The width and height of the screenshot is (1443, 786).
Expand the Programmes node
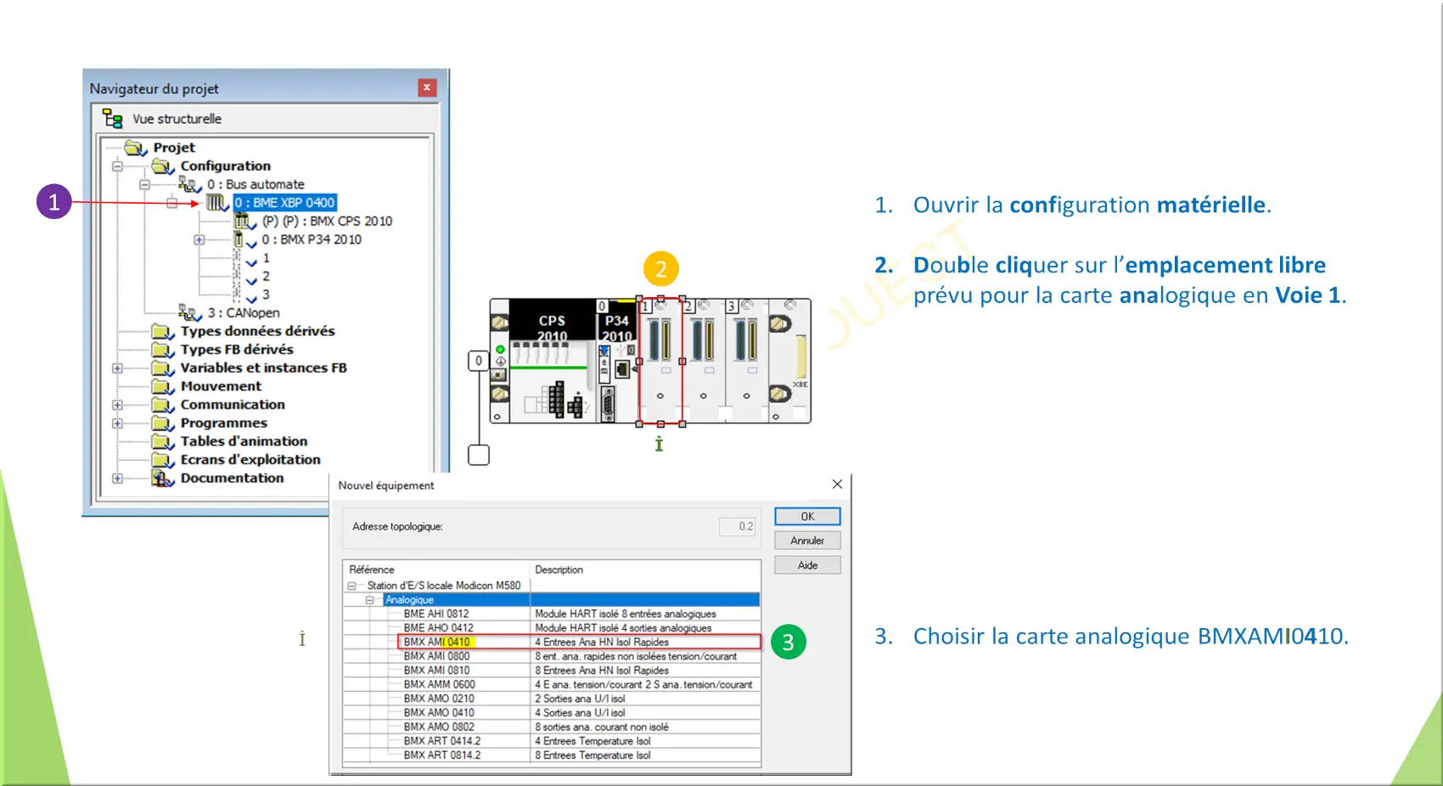tap(117, 424)
